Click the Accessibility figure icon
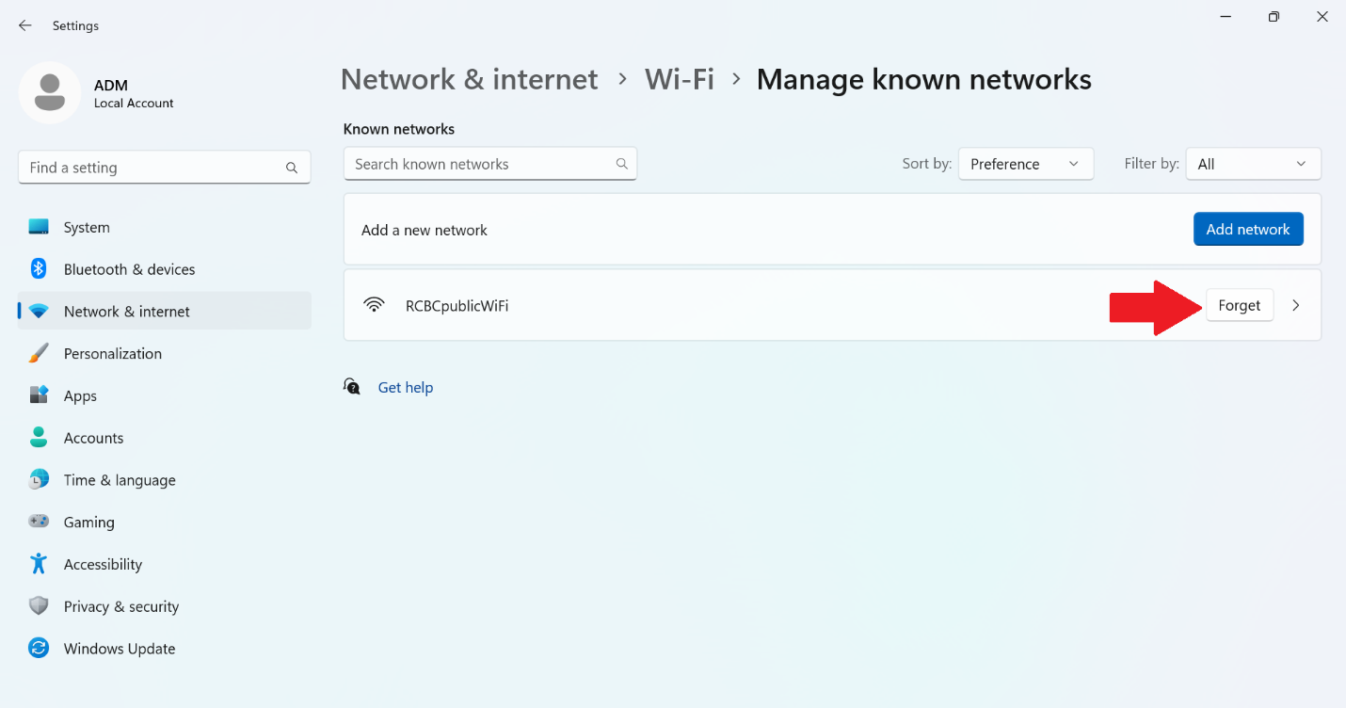 (39, 564)
